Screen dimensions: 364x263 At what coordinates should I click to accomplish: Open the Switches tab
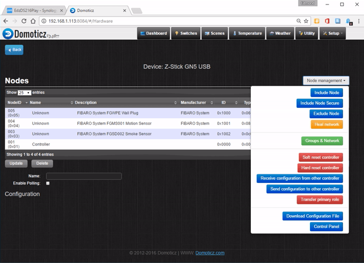[x=186, y=34]
